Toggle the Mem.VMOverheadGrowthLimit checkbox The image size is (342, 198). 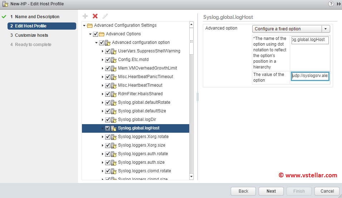point(108,68)
